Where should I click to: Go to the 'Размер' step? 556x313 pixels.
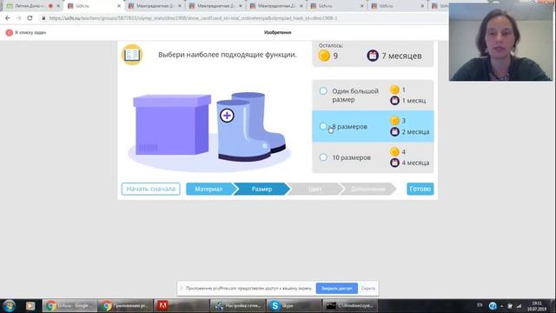(261, 189)
